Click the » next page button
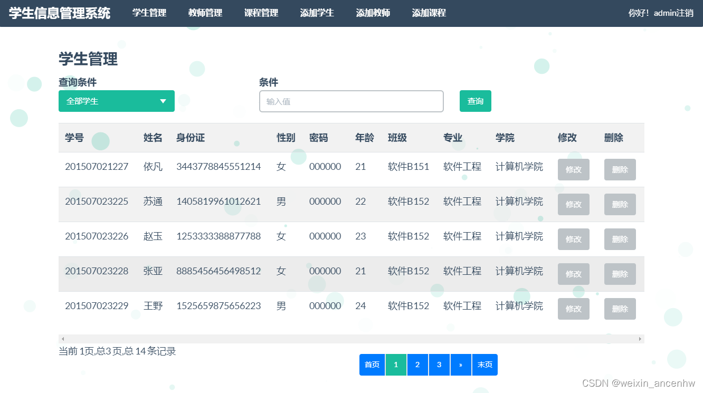 point(461,365)
